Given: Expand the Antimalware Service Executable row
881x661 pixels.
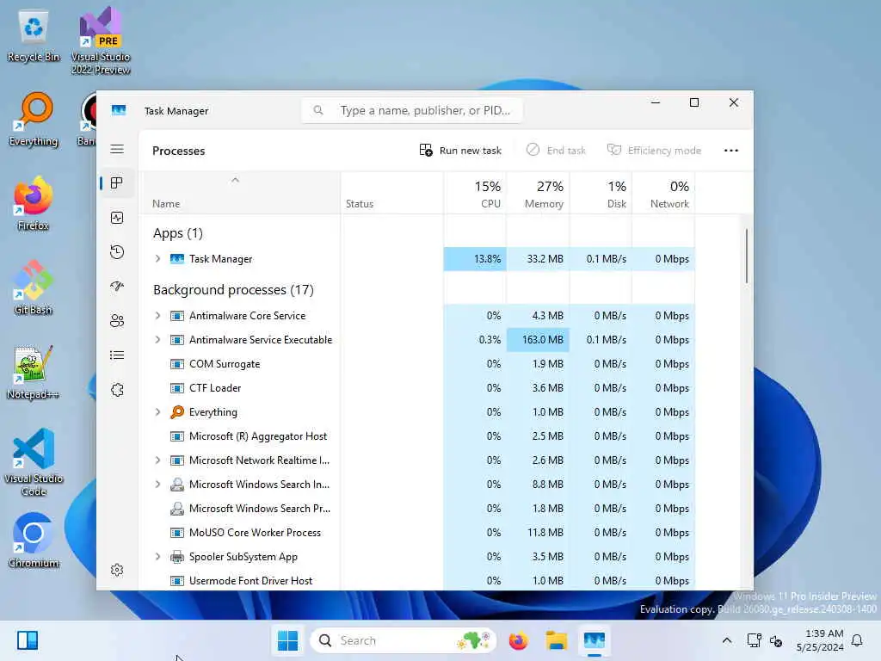Looking at the screenshot, I should pos(158,339).
